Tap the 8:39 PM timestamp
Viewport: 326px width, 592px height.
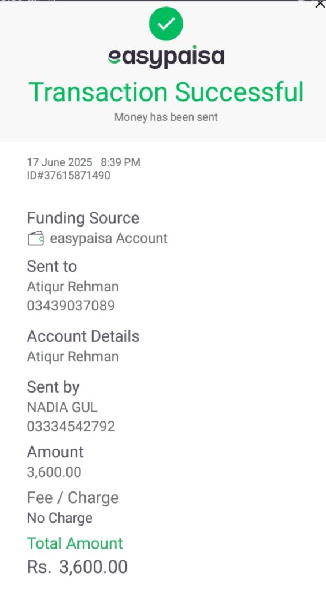[x=120, y=162]
